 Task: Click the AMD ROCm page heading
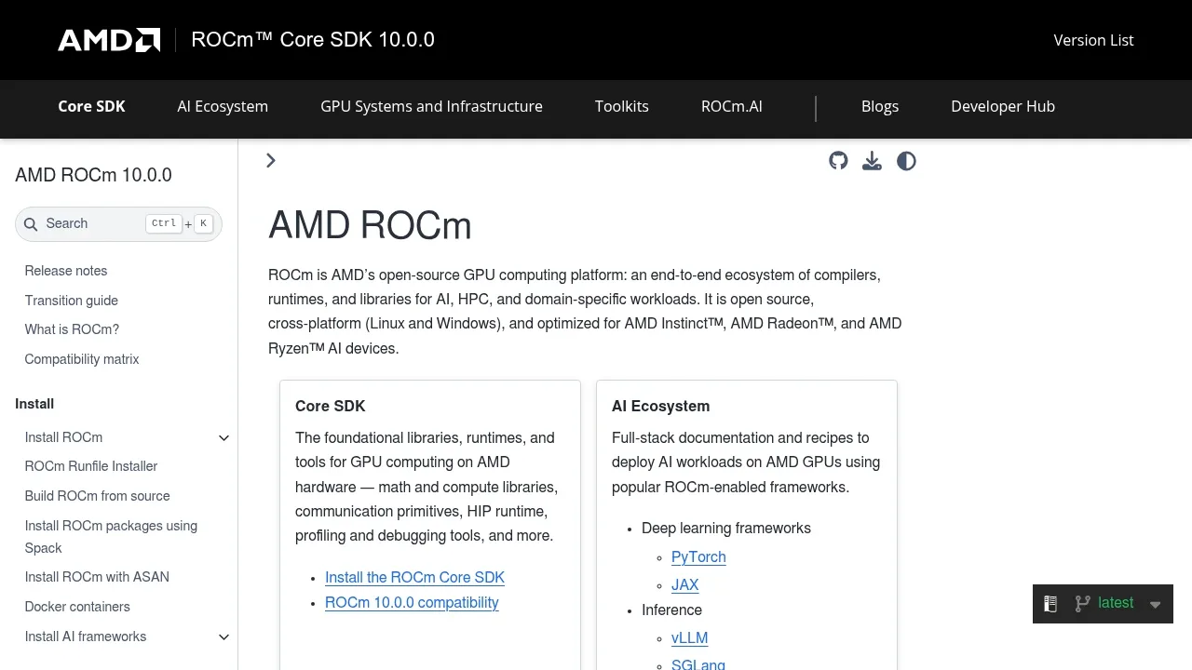[370, 226]
